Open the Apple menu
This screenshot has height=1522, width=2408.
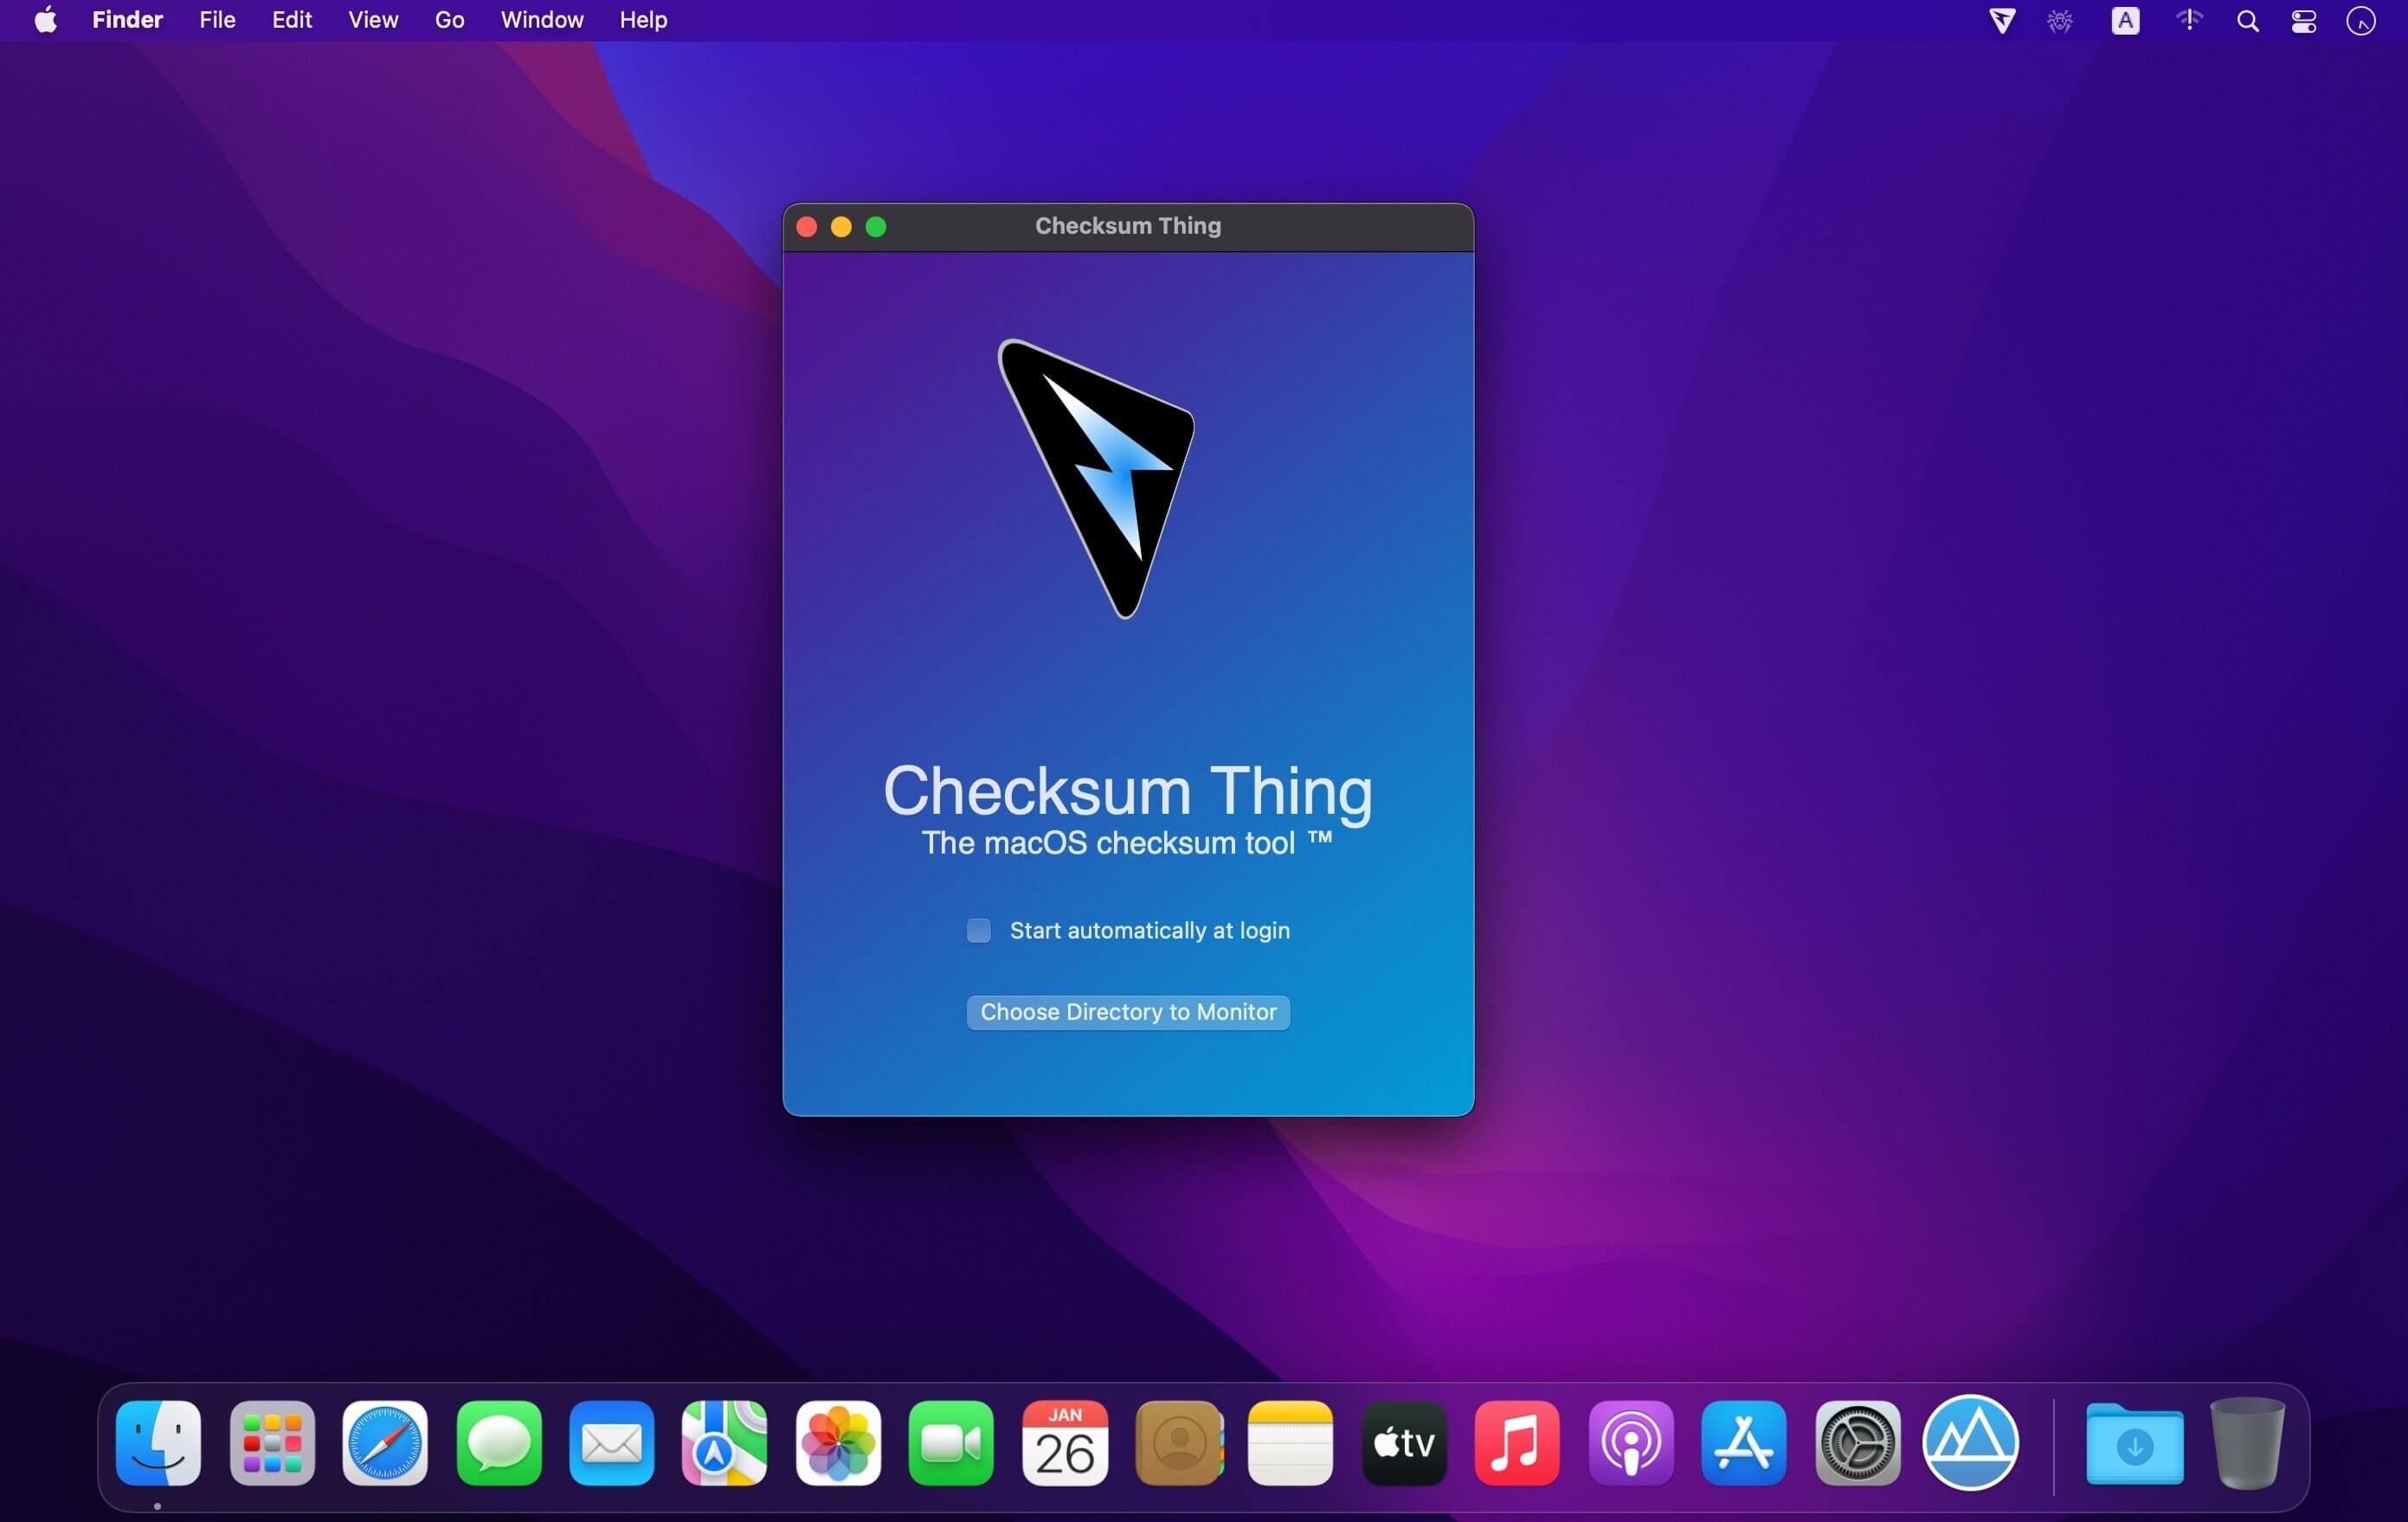coord(45,20)
